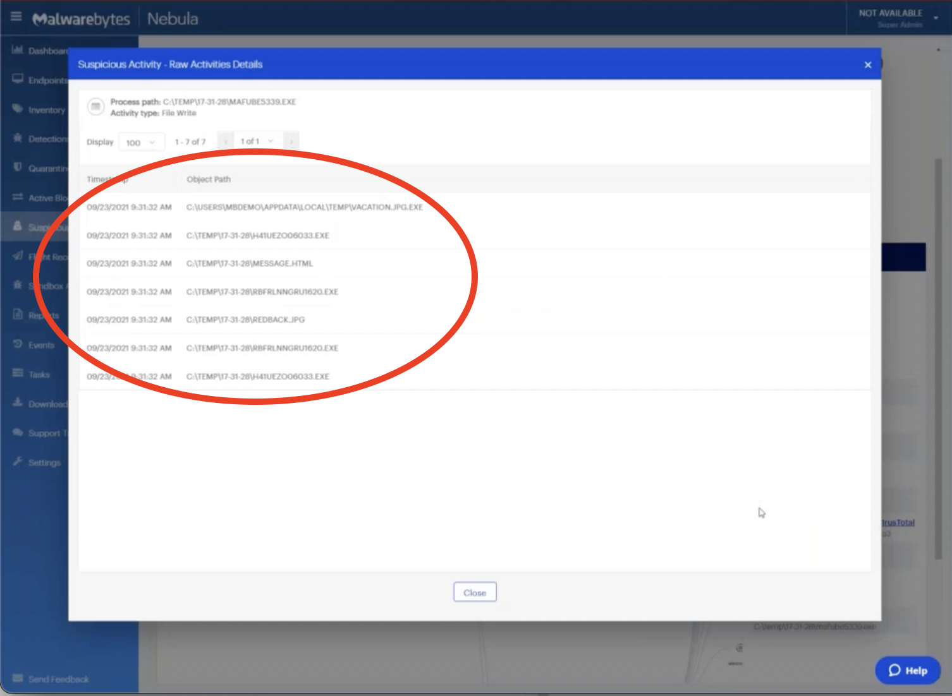Select the Tasks menu item
952x696 pixels.
click(x=39, y=375)
